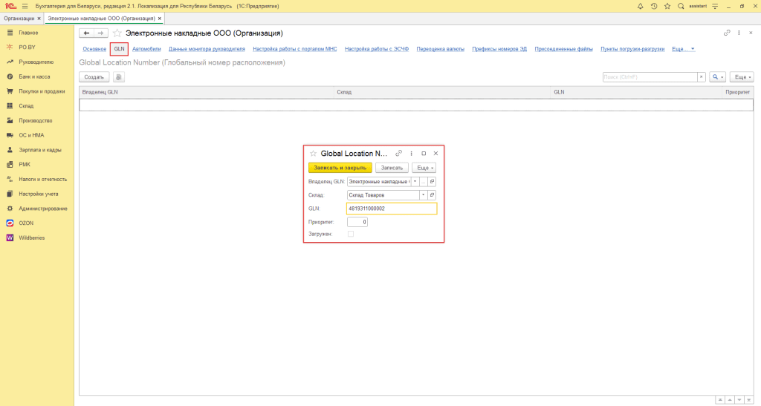Viewport: 761px width, 406px height.
Task: Get link in GLN dialog header
Action: [398, 153]
